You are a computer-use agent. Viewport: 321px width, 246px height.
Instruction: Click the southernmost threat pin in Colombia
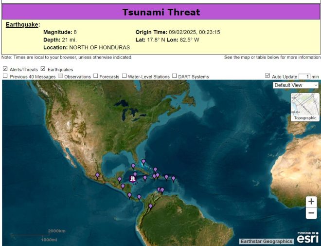click(150, 206)
